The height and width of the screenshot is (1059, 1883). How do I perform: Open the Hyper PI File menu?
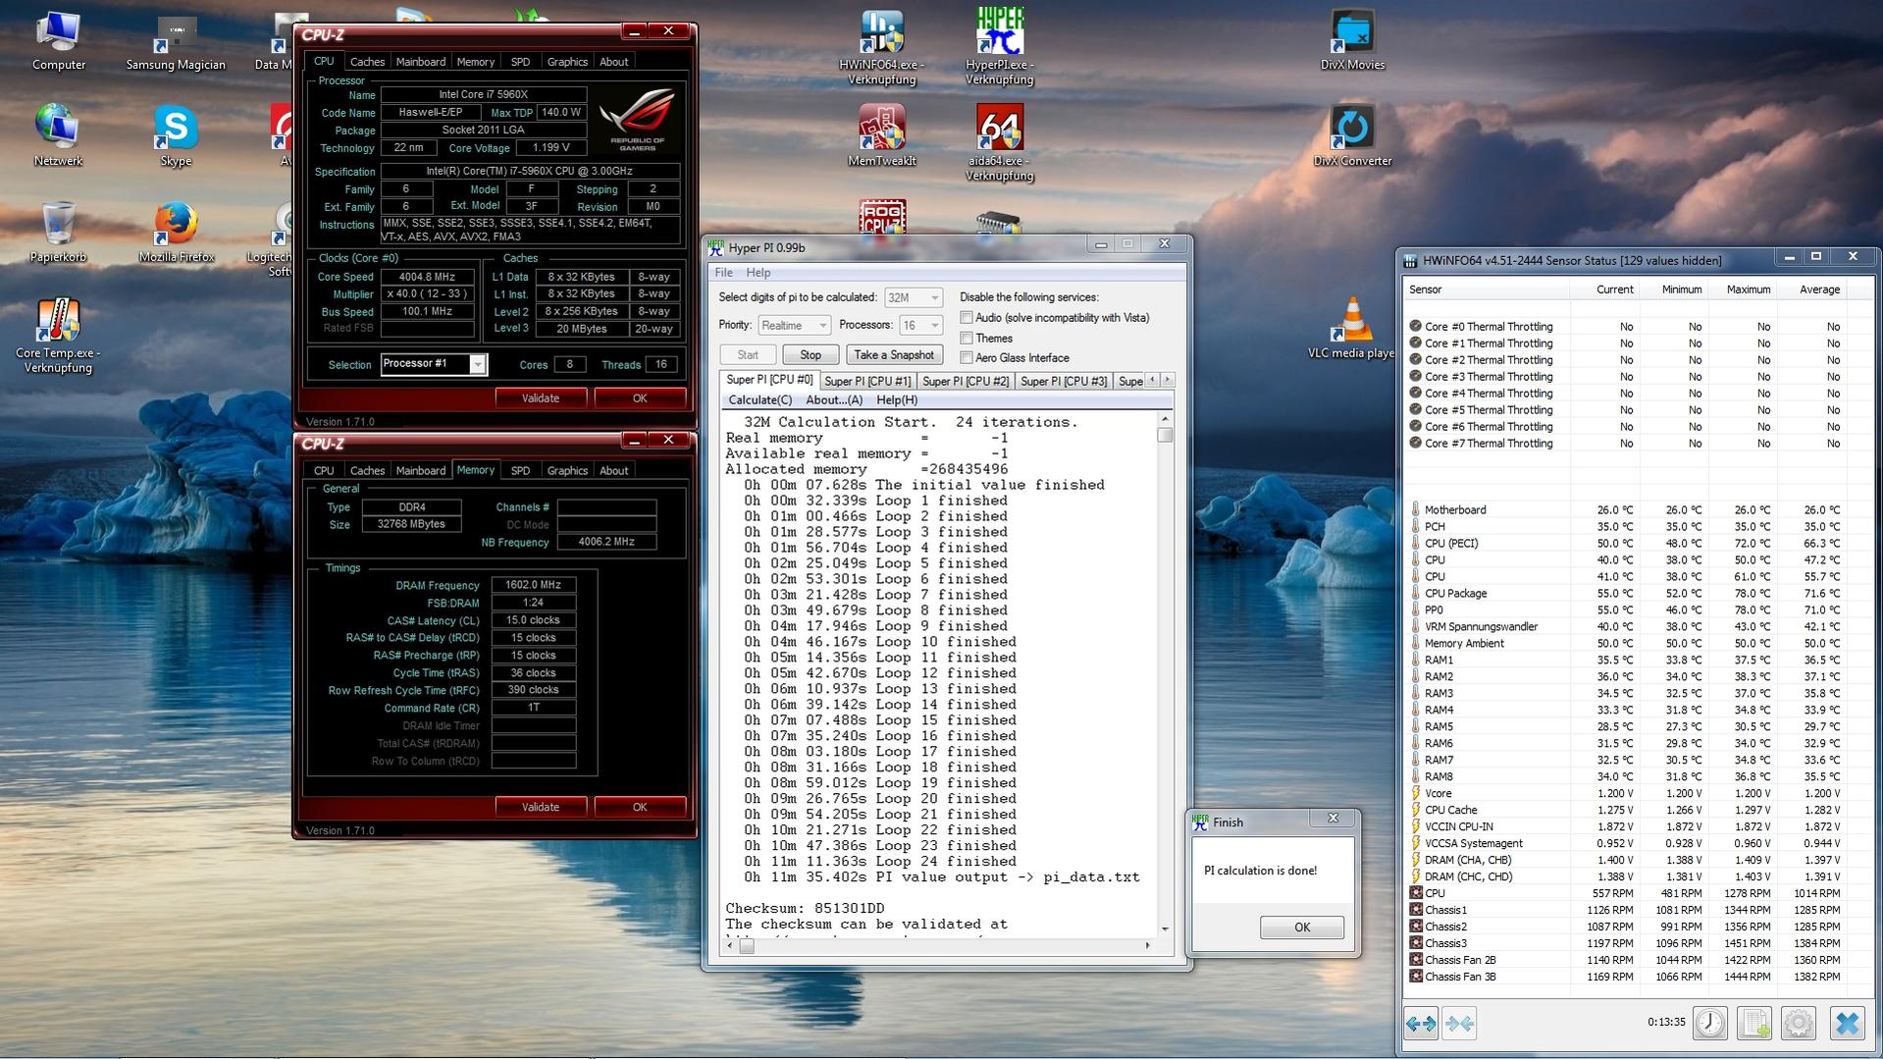coord(723,272)
